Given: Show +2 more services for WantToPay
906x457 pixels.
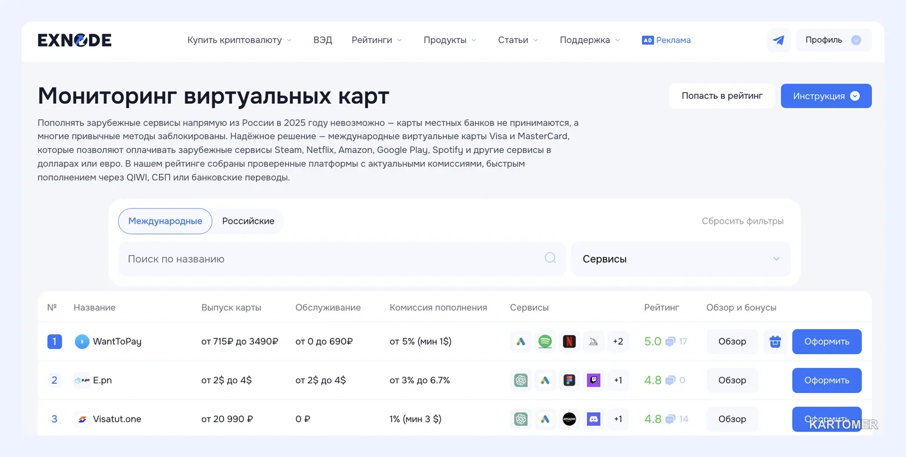Looking at the screenshot, I should (618, 341).
